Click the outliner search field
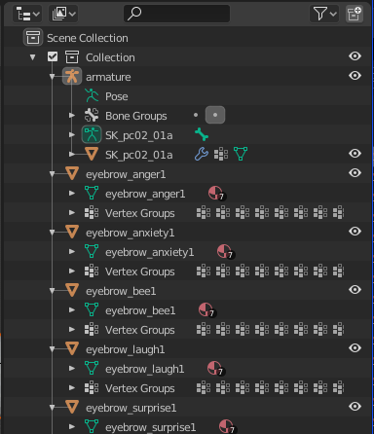This screenshot has height=434, width=374. click(x=176, y=14)
